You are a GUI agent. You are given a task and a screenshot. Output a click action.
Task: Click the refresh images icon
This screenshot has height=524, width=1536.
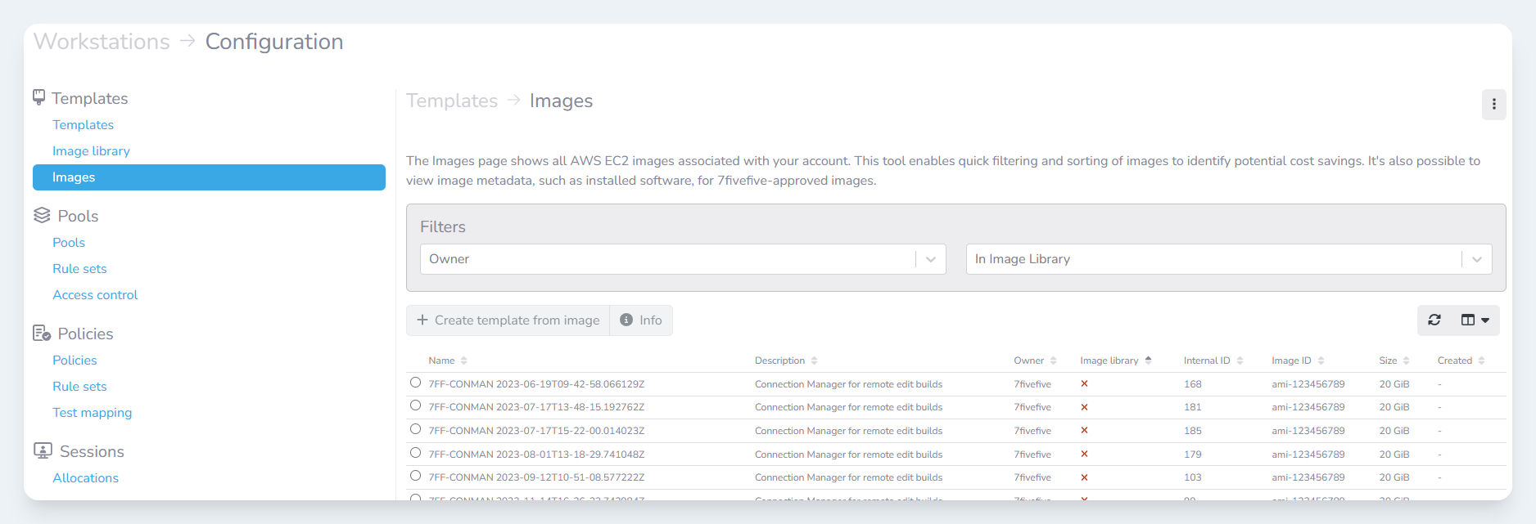1434,320
